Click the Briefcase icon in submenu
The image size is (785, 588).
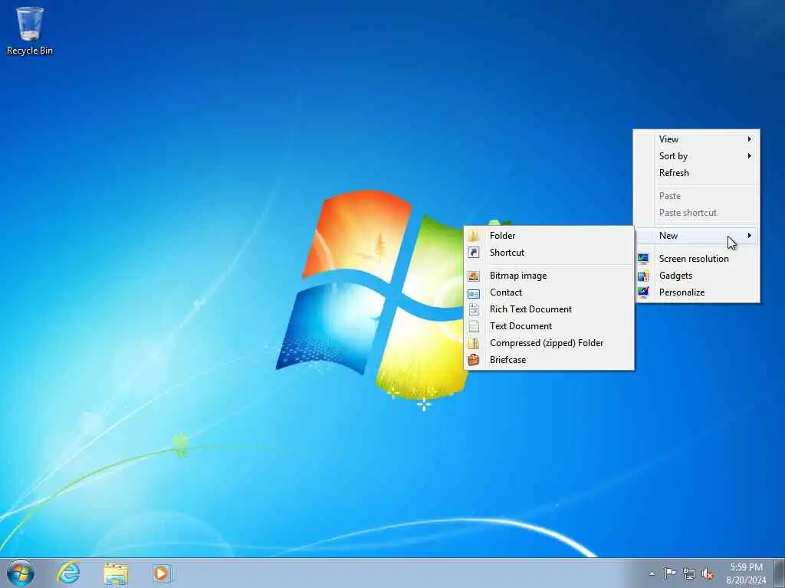point(474,360)
